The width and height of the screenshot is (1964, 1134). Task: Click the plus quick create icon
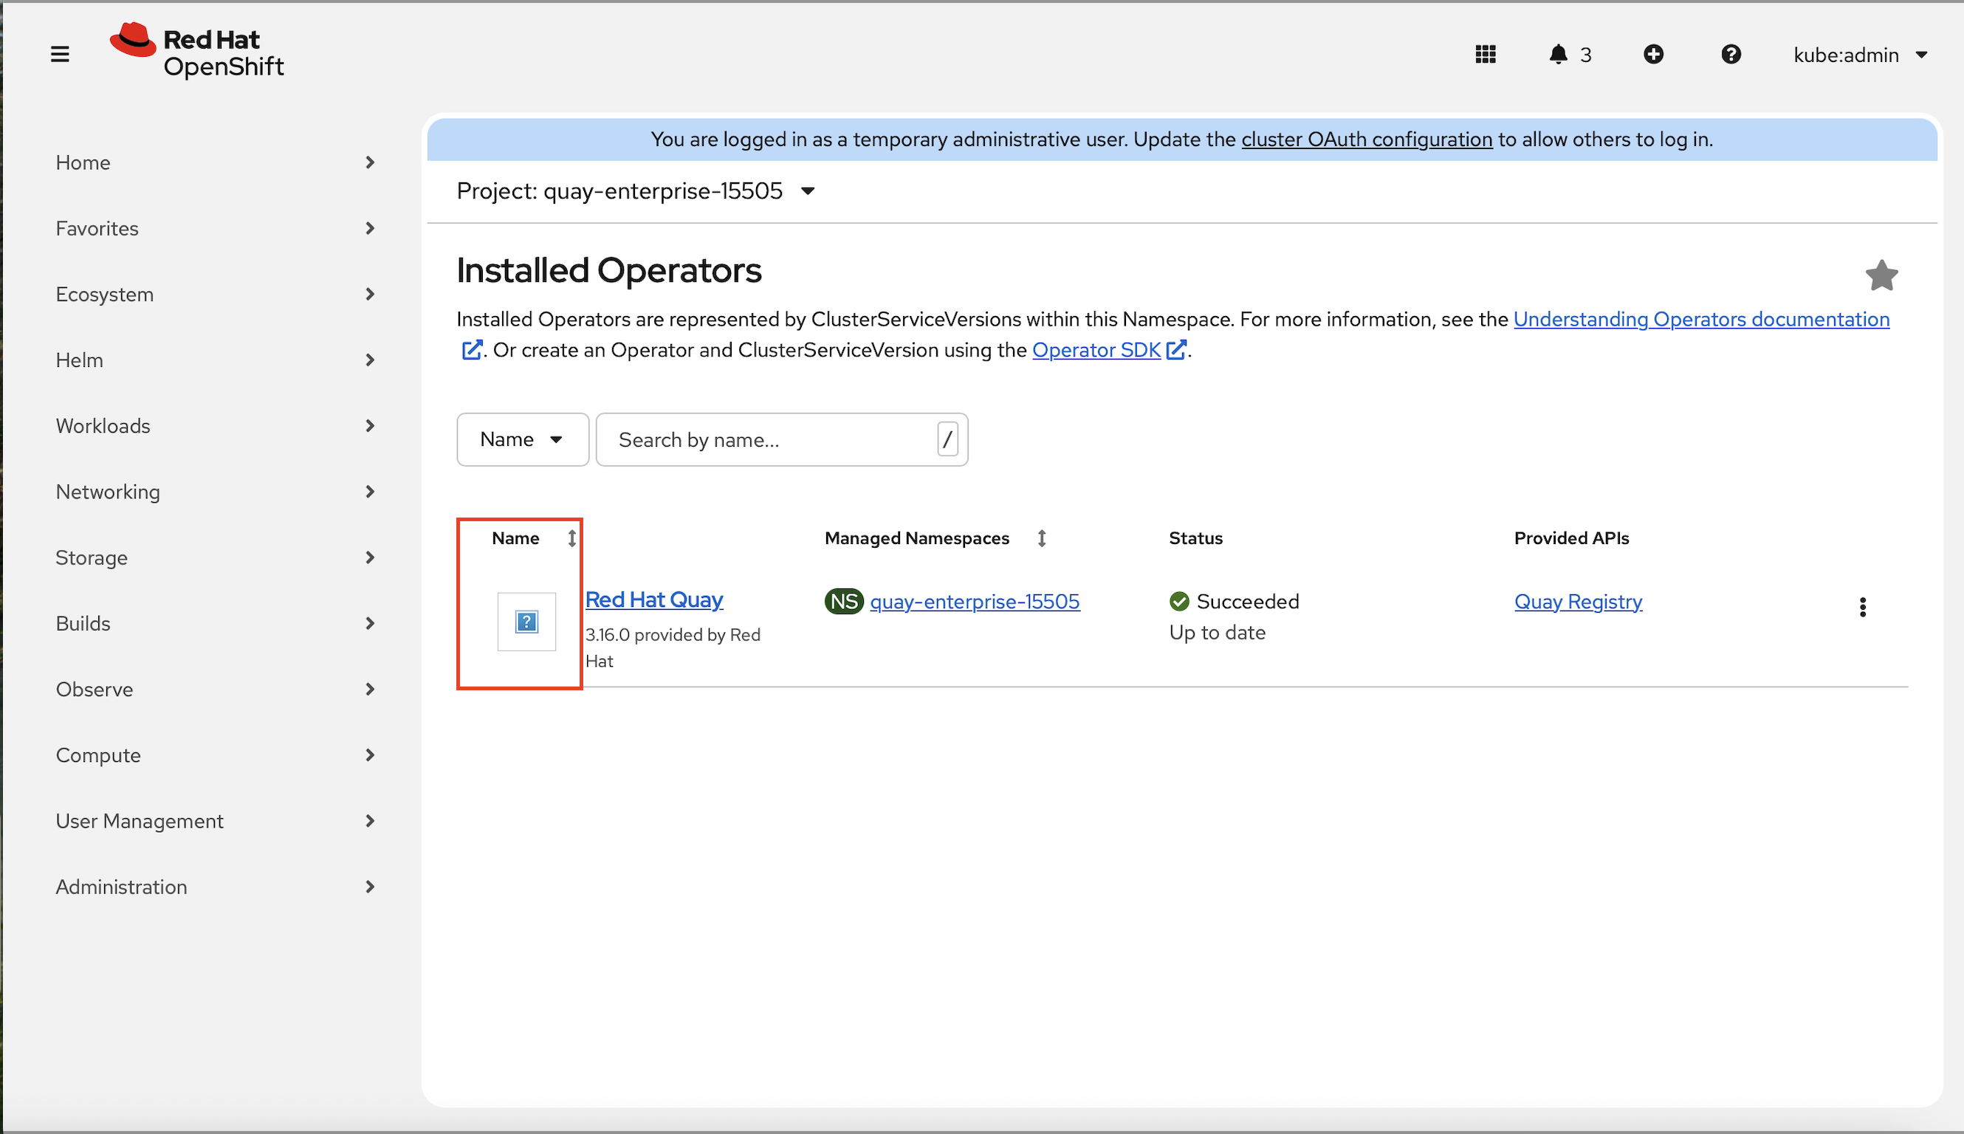1653,55
